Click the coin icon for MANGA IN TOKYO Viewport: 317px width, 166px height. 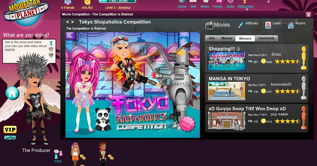click(x=263, y=91)
